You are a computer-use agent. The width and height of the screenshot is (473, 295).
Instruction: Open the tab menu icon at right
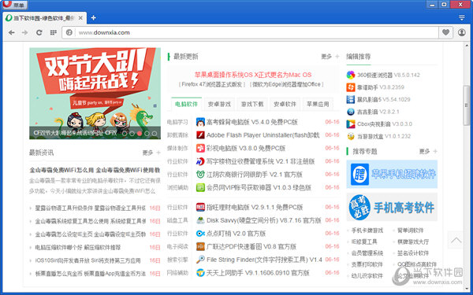tap(461, 18)
